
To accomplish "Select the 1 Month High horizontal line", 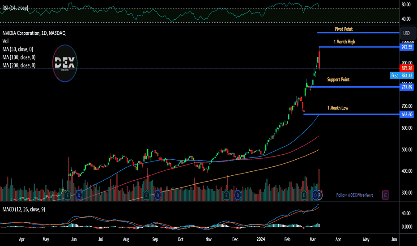I will pos(359,47).
